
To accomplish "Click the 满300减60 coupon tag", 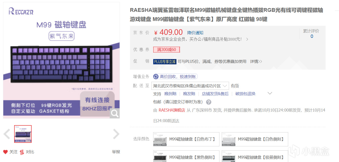I will coord(167,50).
